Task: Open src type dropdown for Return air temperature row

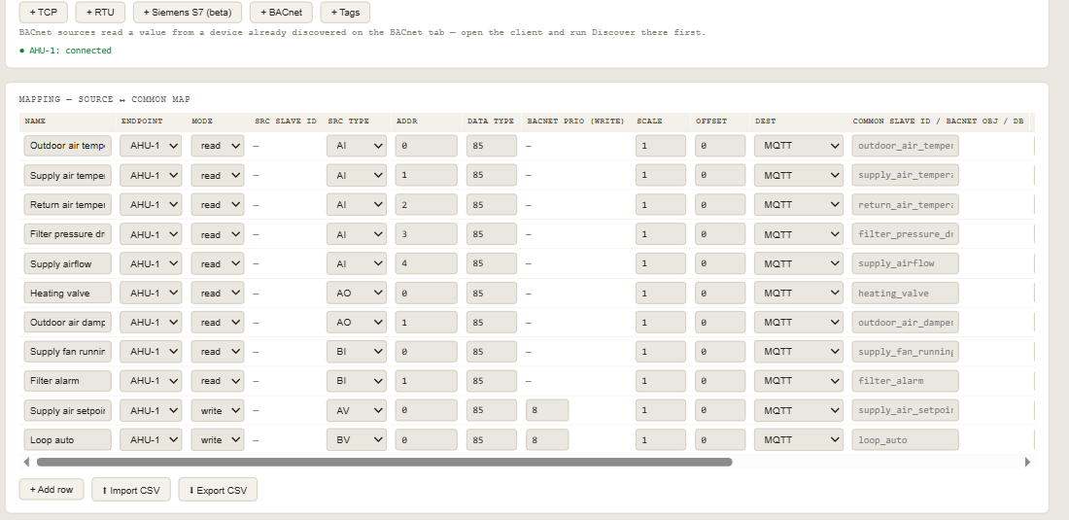Action: (357, 204)
